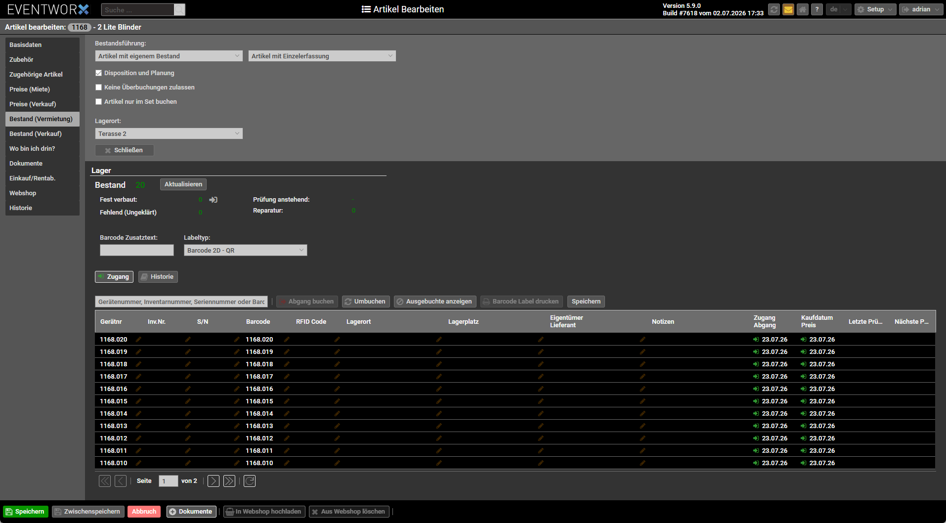The width and height of the screenshot is (946, 523).
Task: Edit S/N pencil in row 1168.018
Action: coord(237,364)
